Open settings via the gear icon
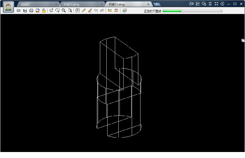The image size is (245, 158). [222, 4]
